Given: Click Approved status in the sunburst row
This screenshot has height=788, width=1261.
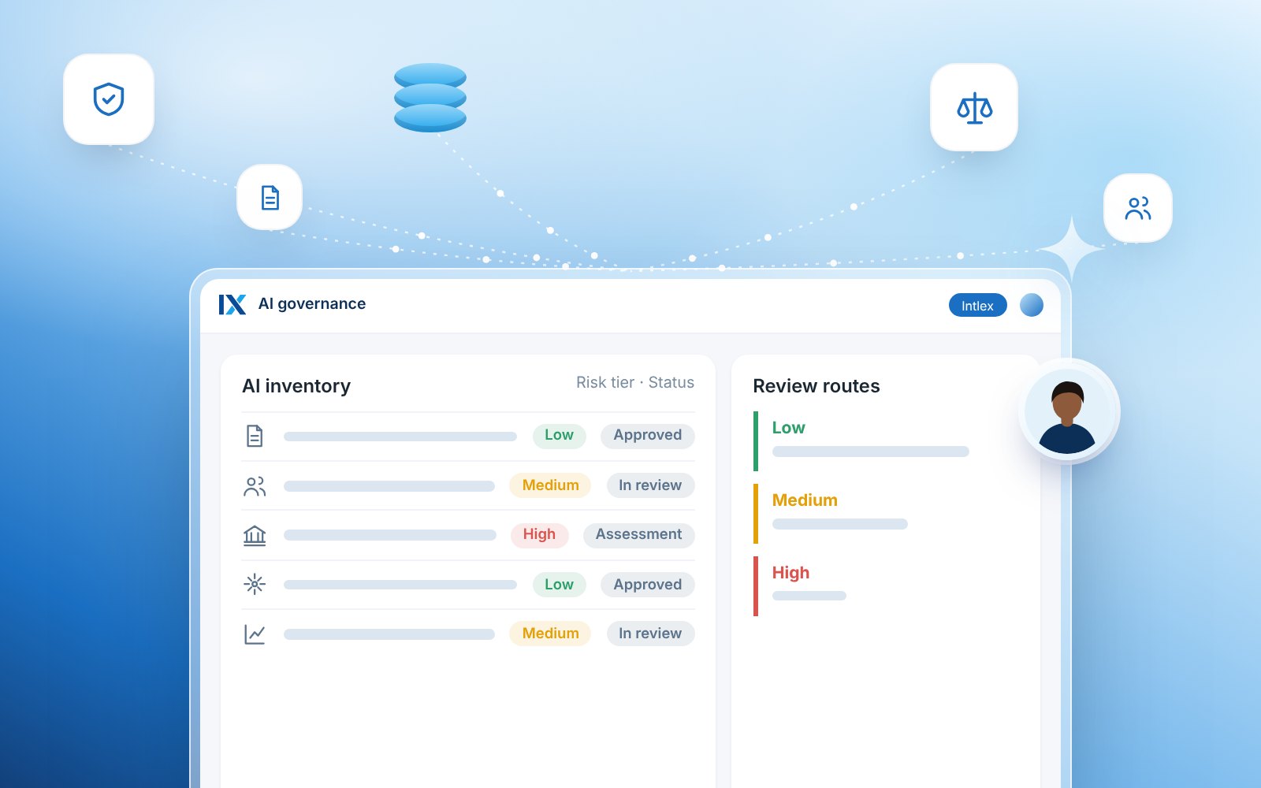Looking at the screenshot, I should pyautogui.click(x=648, y=585).
